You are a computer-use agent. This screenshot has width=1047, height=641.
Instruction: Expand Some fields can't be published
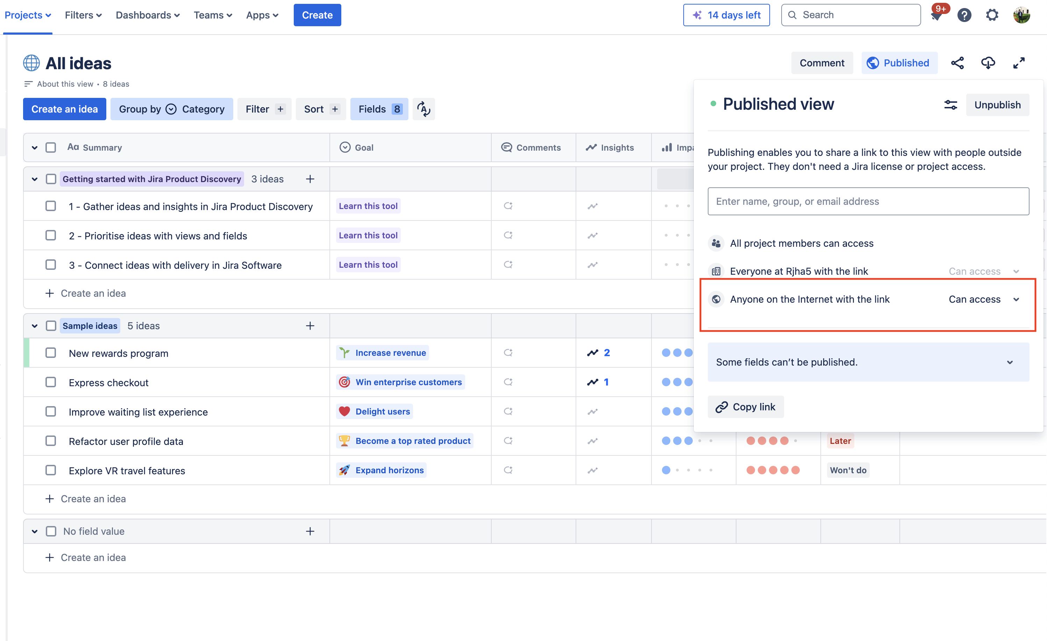[1011, 362]
